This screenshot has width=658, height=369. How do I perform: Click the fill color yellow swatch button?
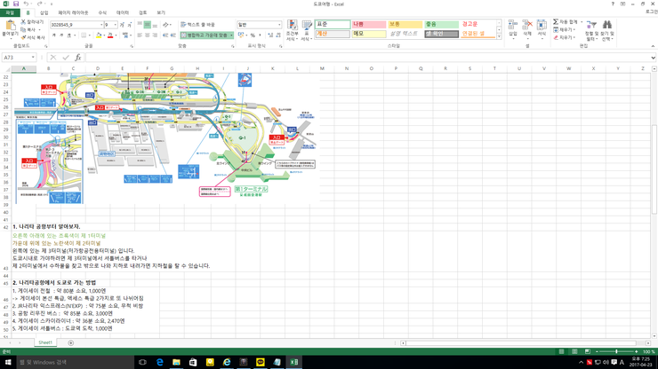click(x=99, y=35)
